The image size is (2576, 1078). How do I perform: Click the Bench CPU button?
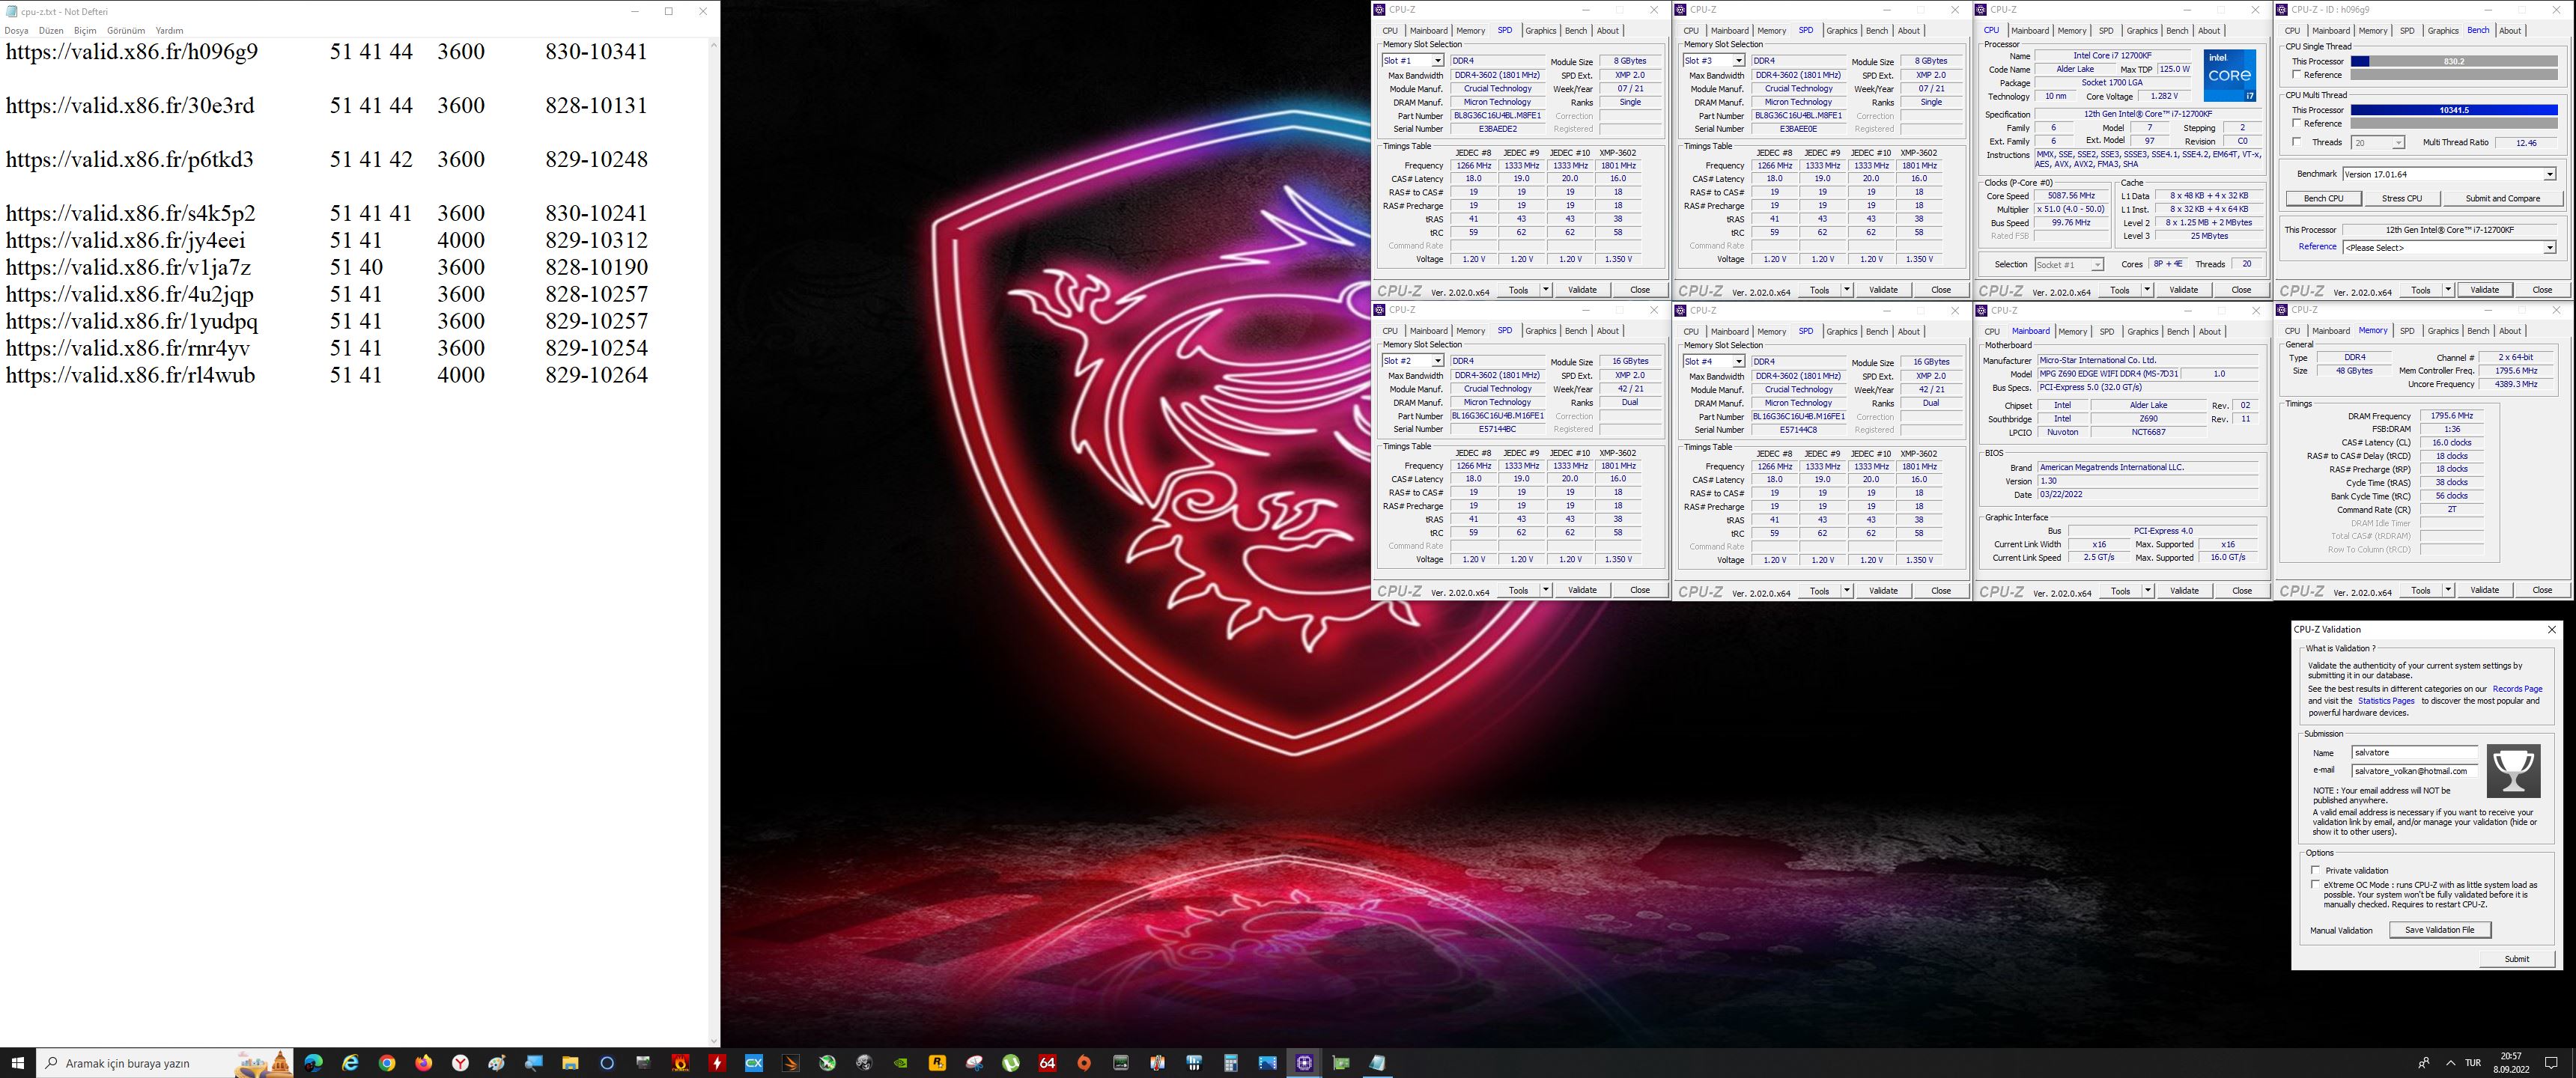coord(2323,198)
